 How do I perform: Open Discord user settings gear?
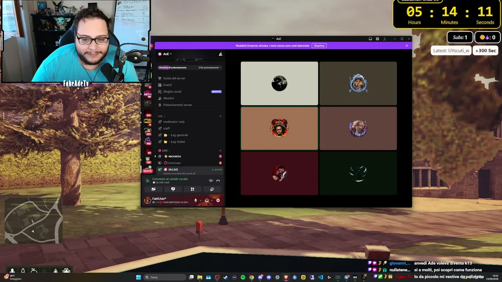pos(218,201)
